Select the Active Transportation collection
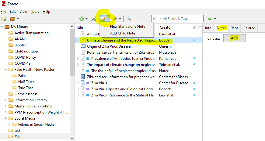The width and height of the screenshot is (265, 141). 31,33
